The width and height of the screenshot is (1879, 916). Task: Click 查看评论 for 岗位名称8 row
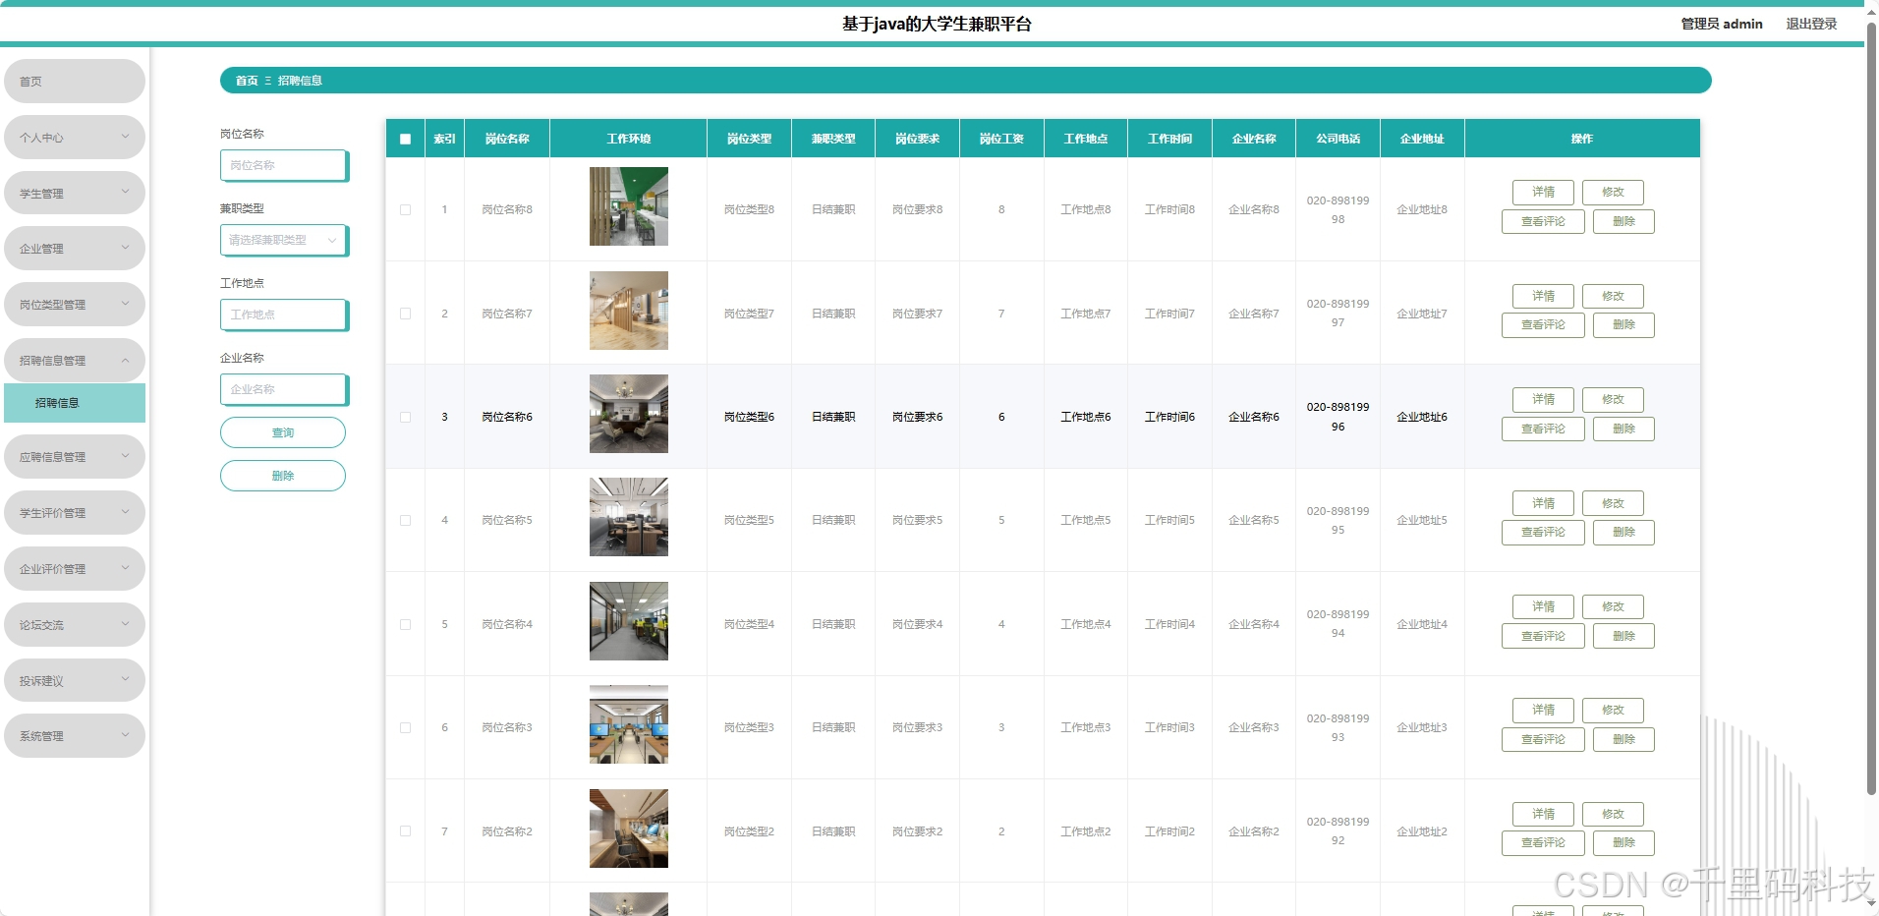[x=1543, y=222]
